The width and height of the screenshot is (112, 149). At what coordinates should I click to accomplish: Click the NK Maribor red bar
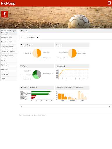(34, 96)
